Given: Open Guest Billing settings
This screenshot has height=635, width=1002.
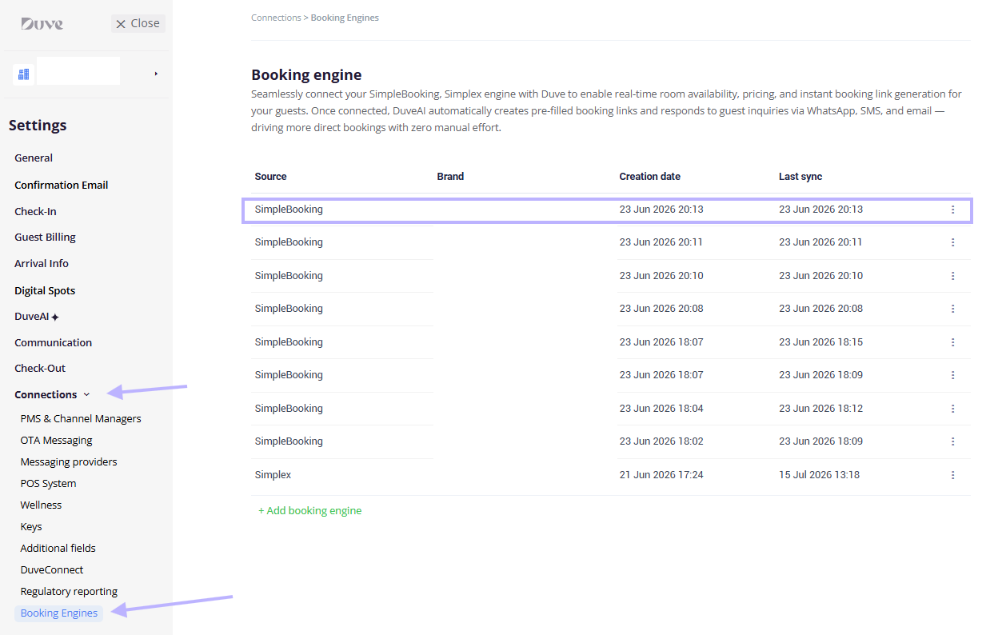Looking at the screenshot, I should (45, 238).
